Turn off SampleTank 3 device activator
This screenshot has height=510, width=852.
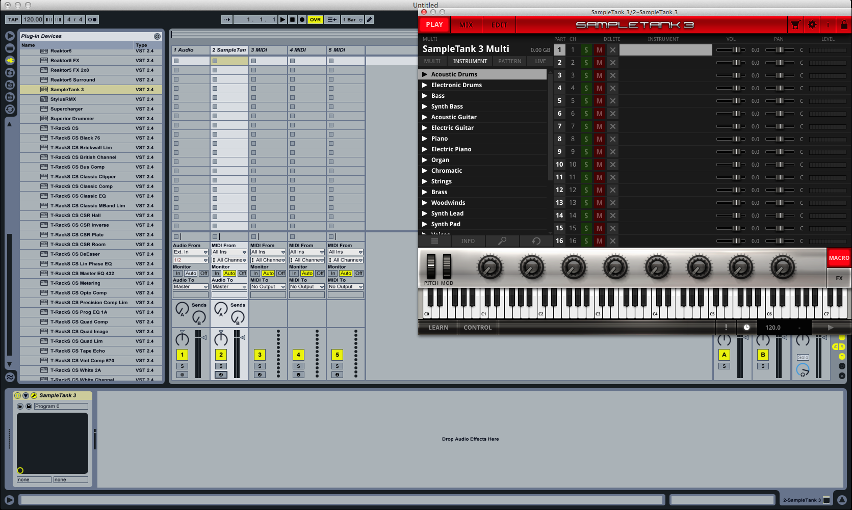(18, 395)
